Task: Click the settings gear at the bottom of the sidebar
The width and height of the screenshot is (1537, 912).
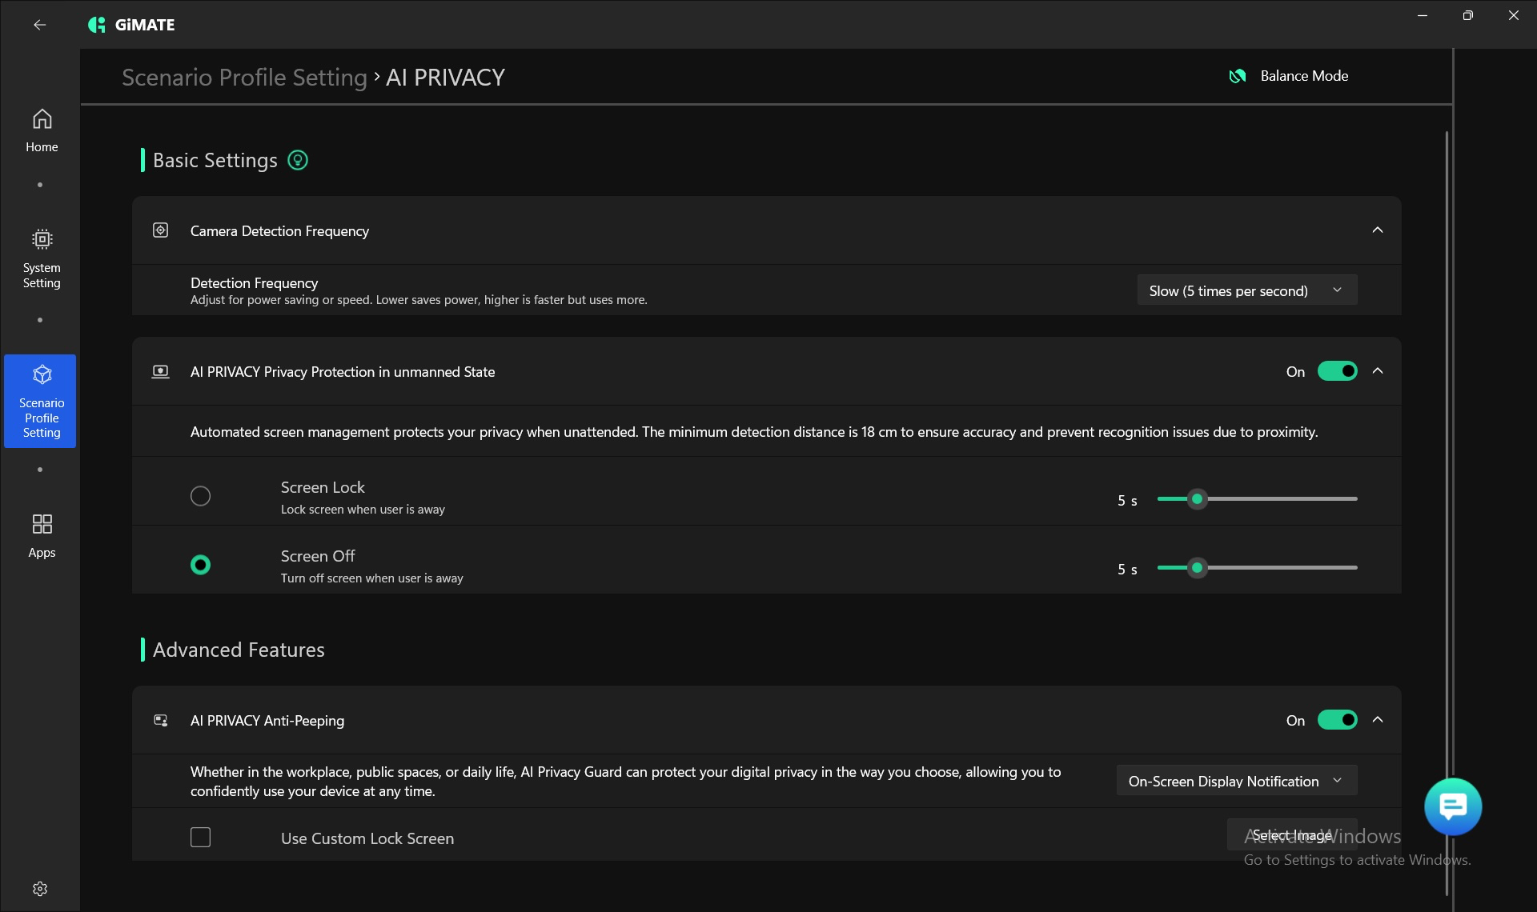Action: point(40,889)
